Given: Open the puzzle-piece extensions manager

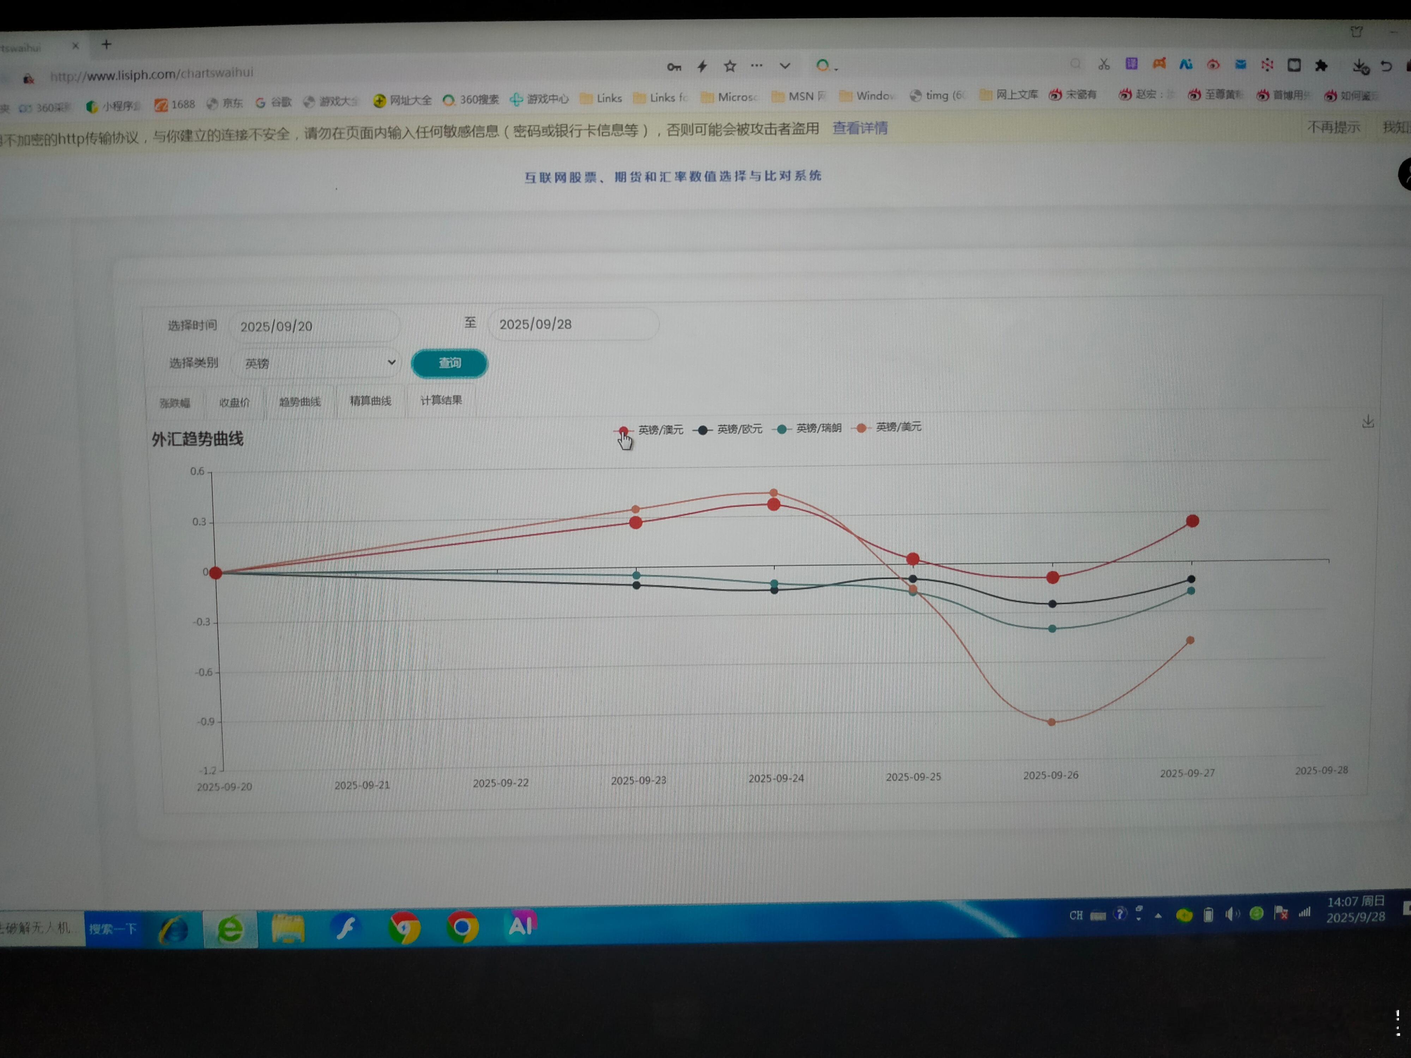Looking at the screenshot, I should pos(1321,65).
